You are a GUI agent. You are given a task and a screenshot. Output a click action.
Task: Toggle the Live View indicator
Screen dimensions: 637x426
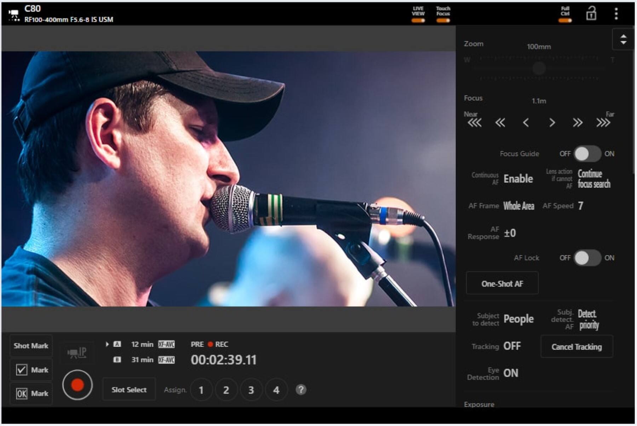[x=418, y=14]
